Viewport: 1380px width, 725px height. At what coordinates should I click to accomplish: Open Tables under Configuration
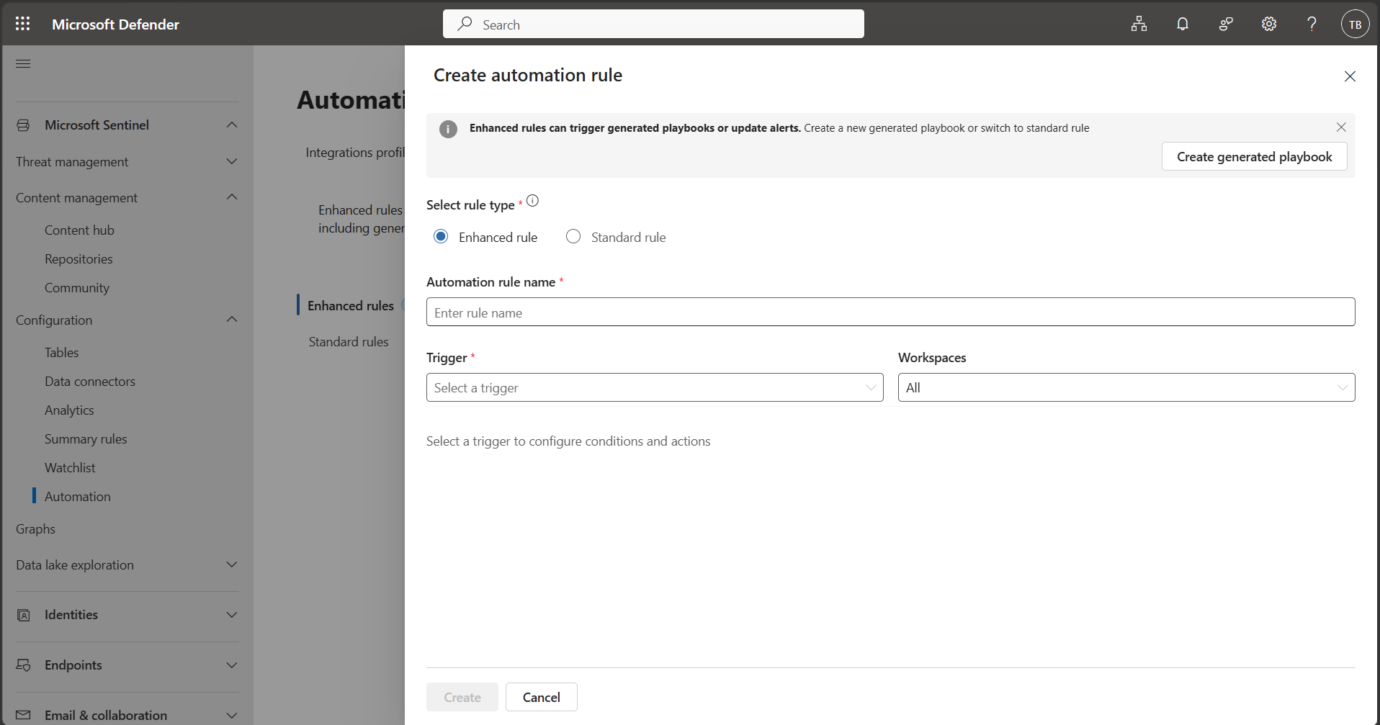(62, 353)
